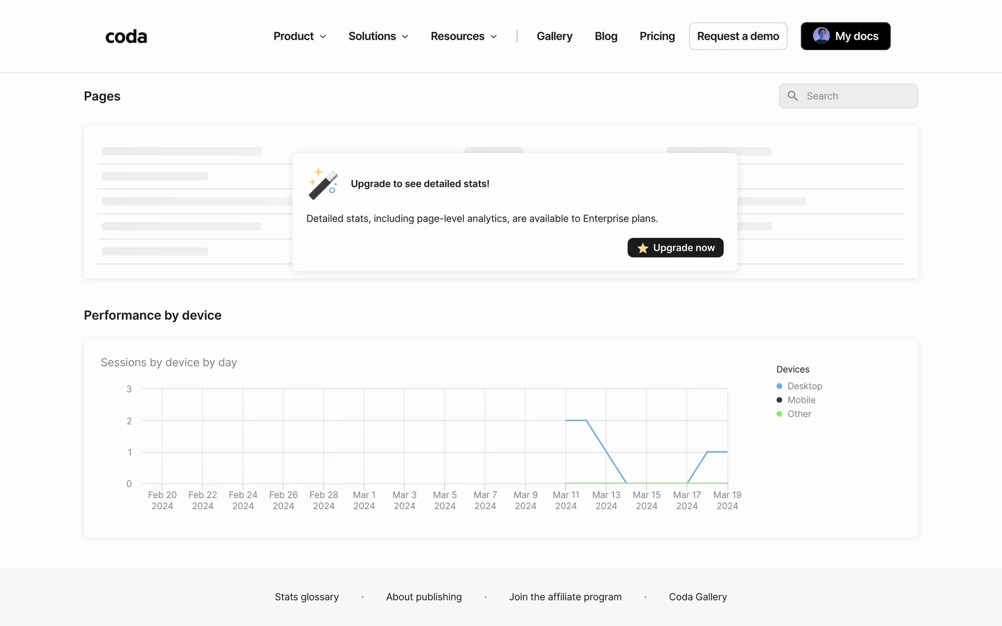Follow the About publishing link
1002x626 pixels.
tap(424, 597)
